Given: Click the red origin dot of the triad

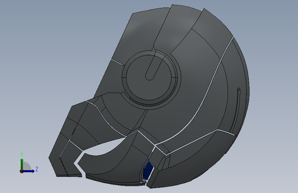Looking at the screenshot, I should point(21,171).
